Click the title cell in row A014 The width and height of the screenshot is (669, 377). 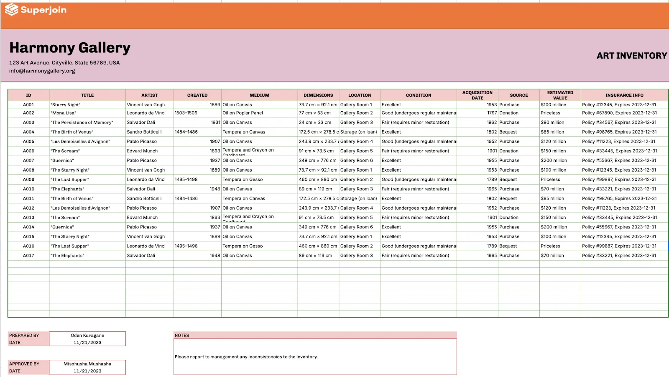pos(87,227)
